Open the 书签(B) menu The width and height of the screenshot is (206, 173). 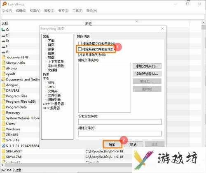pos(63,11)
